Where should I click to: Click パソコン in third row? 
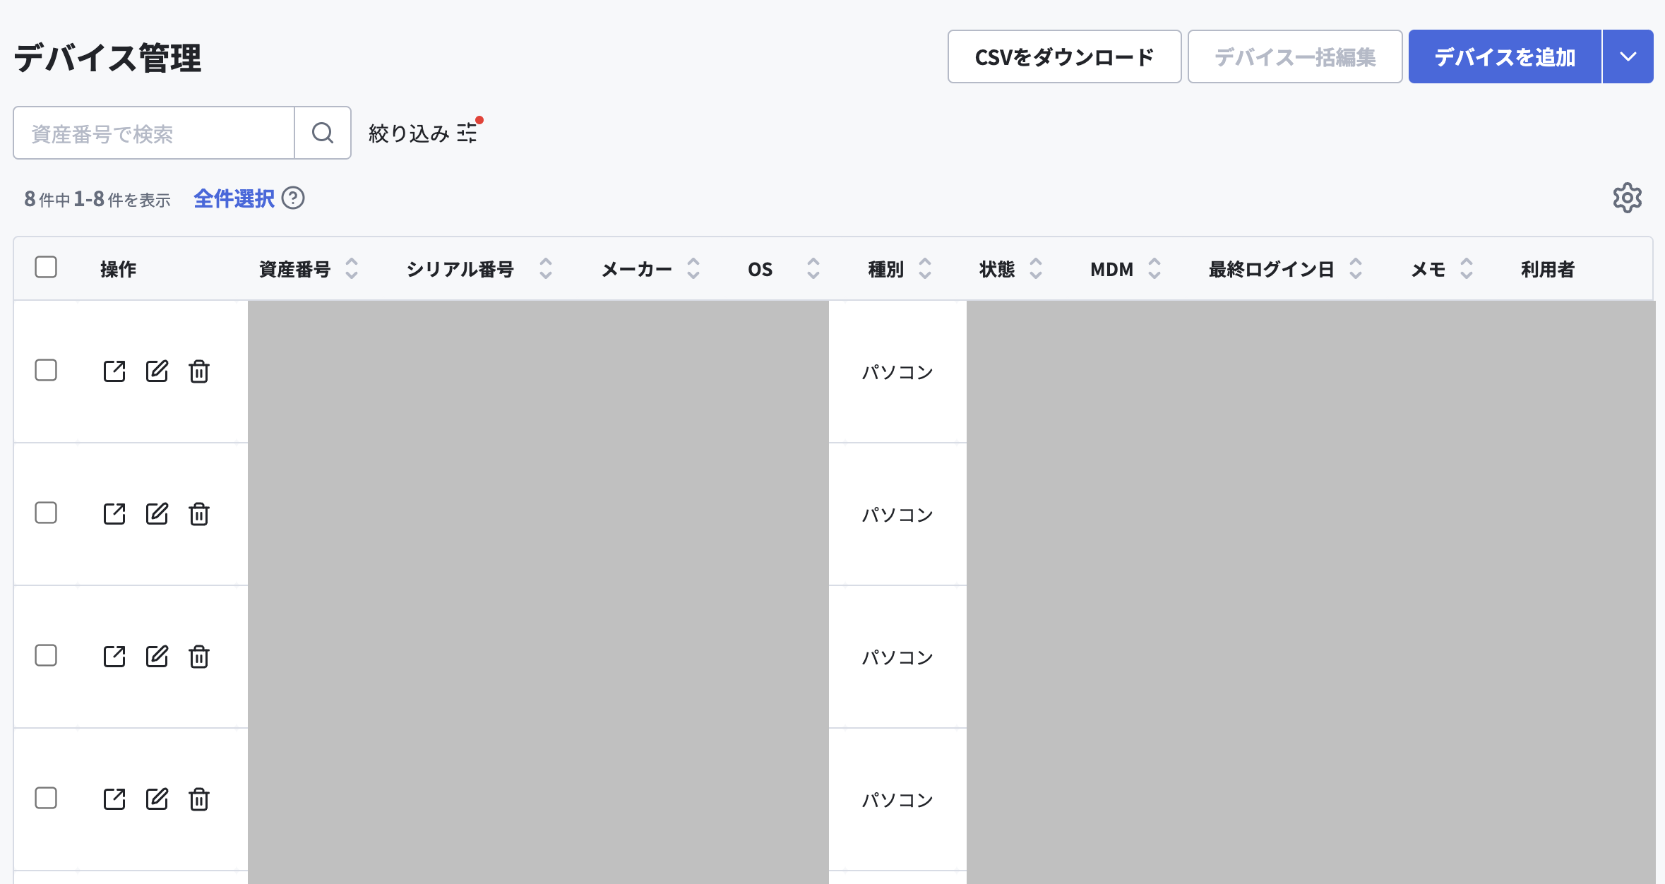point(897,657)
